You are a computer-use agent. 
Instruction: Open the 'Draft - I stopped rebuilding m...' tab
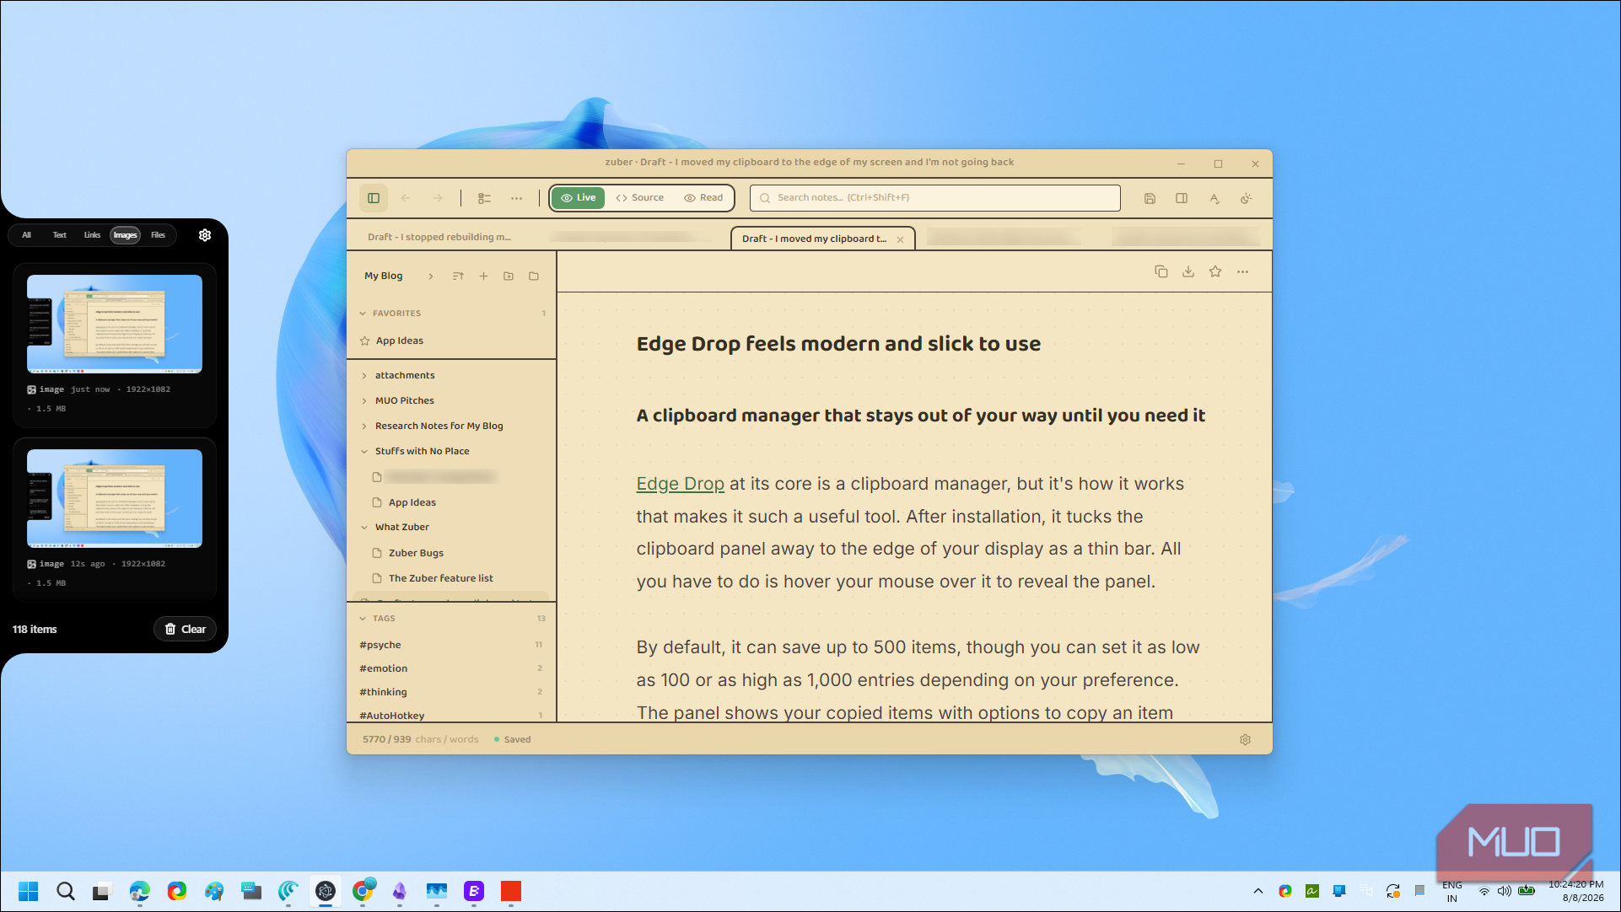[439, 238]
